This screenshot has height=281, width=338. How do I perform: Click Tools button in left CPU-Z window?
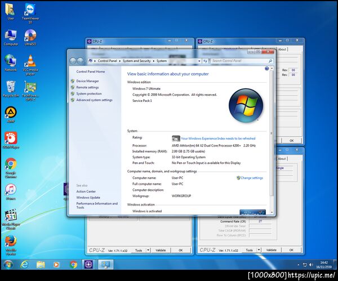click(x=139, y=250)
